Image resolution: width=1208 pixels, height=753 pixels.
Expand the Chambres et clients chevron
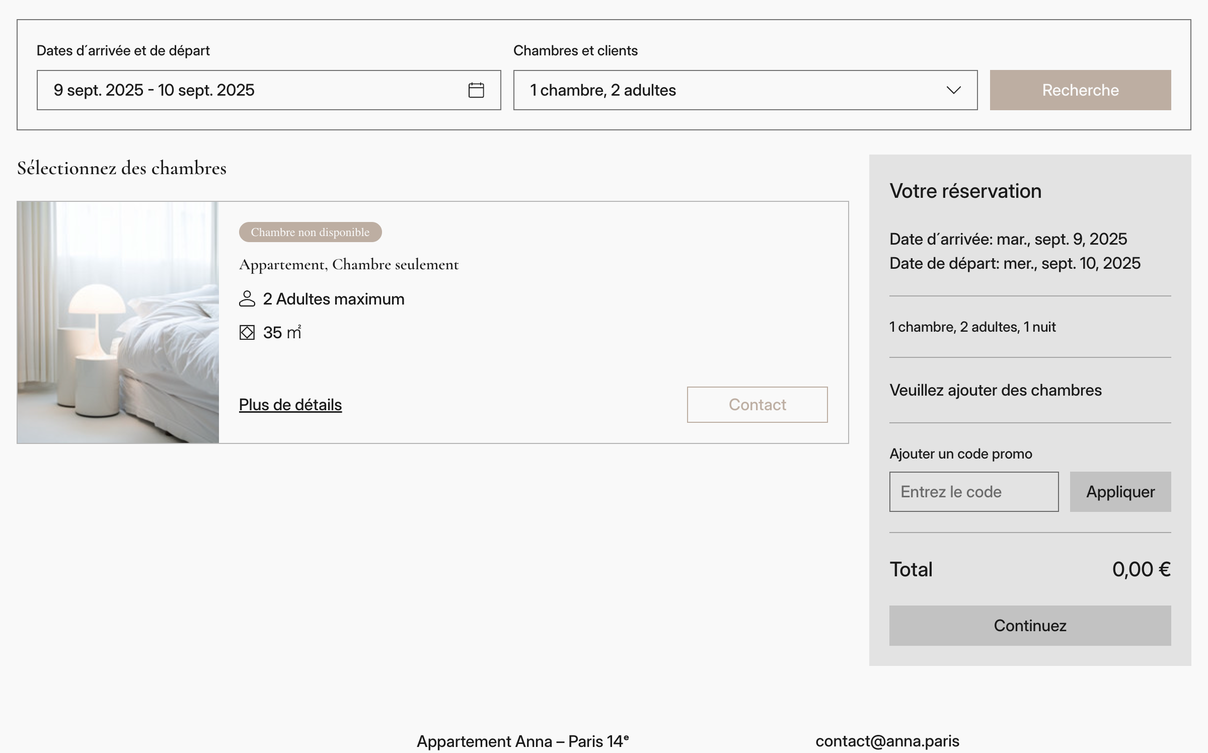click(953, 90)
